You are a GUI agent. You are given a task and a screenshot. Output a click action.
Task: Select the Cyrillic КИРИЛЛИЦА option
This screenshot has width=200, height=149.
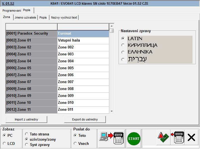[123, 45]
